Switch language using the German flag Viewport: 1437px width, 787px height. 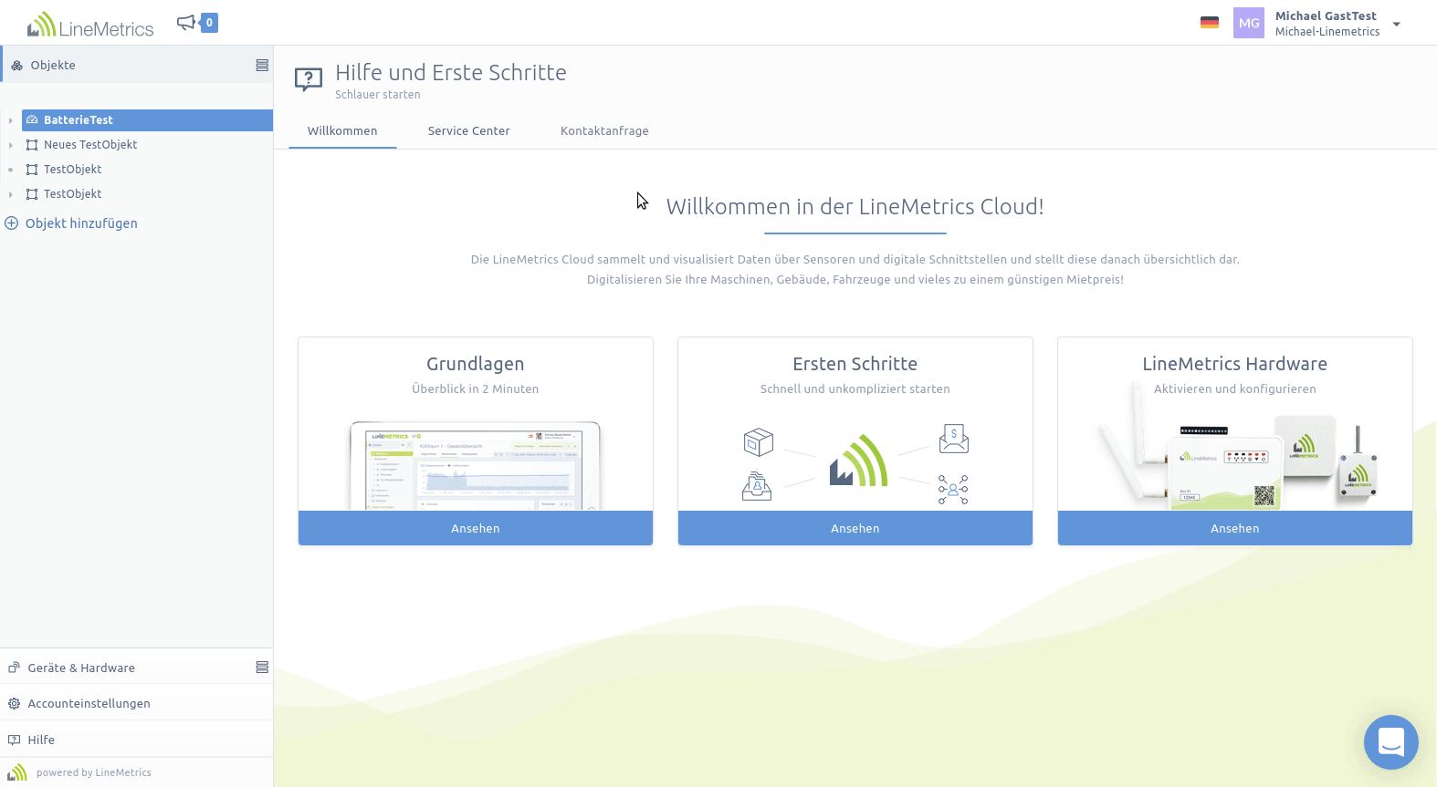pyautogui.click(x=1210, y=23)
